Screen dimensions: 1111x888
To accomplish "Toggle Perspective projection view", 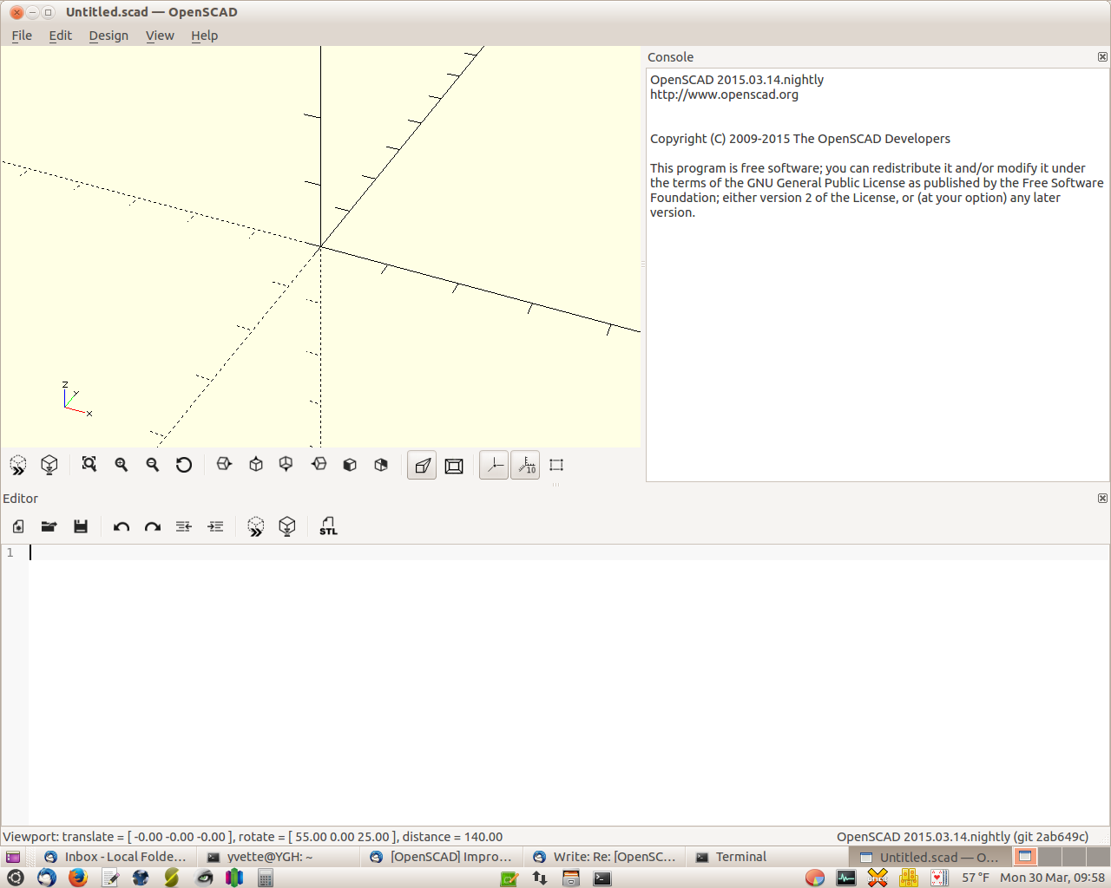I will (422, 466).
